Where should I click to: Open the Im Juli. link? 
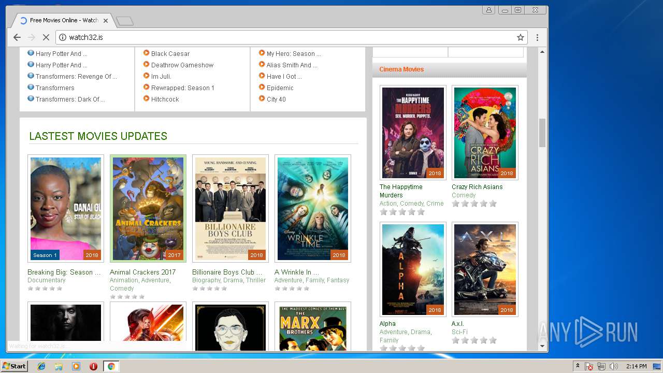[x=161, y=76]
